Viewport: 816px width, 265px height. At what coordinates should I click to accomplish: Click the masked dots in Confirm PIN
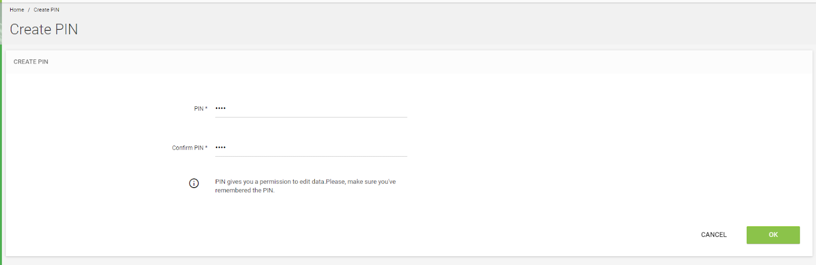point(220,148)
